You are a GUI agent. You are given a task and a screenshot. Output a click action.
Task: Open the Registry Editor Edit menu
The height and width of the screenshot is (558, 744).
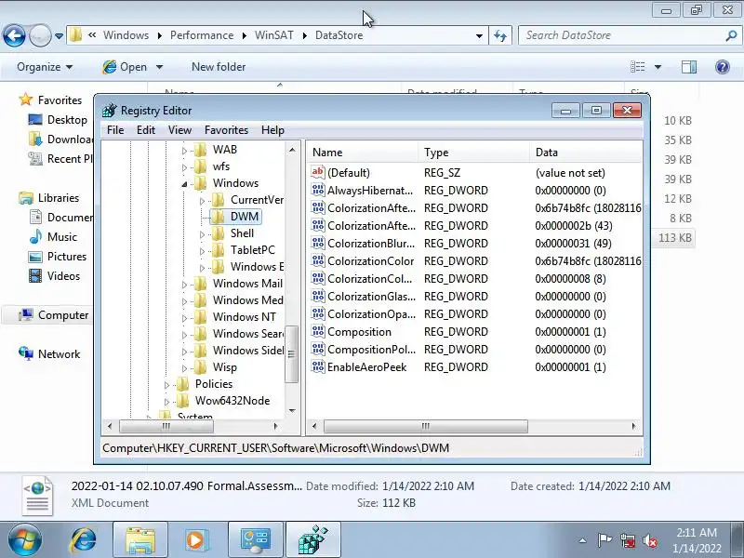coord(146,130)
